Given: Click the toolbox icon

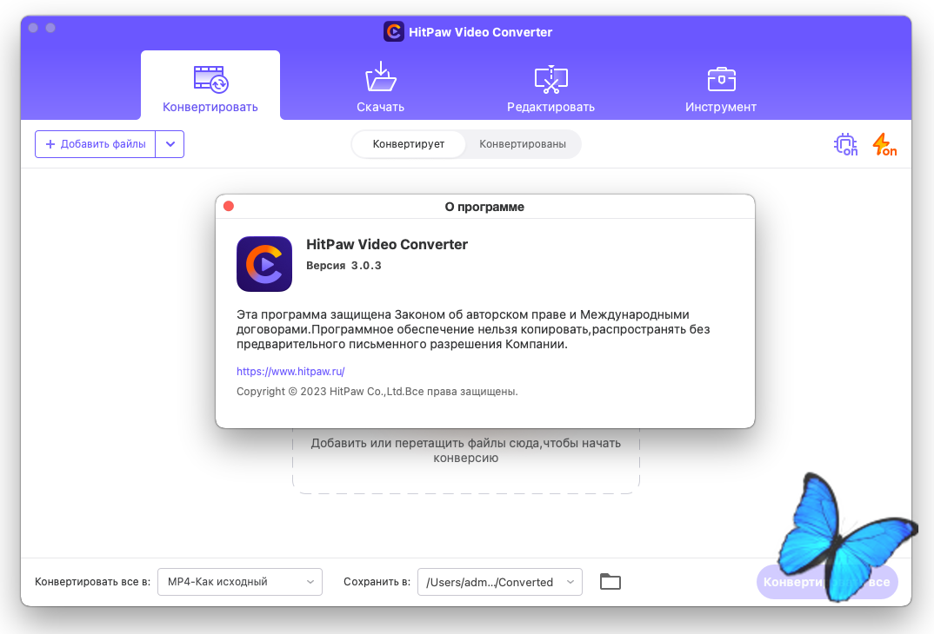Looking at the screenshot, I should (x=721, y=79).
